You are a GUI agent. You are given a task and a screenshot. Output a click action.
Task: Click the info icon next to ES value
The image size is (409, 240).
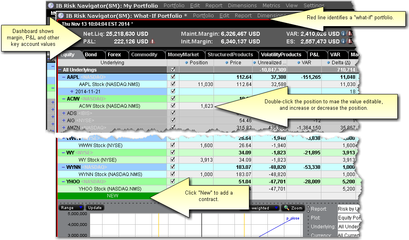pyautogui.click(x=343, y=41)
